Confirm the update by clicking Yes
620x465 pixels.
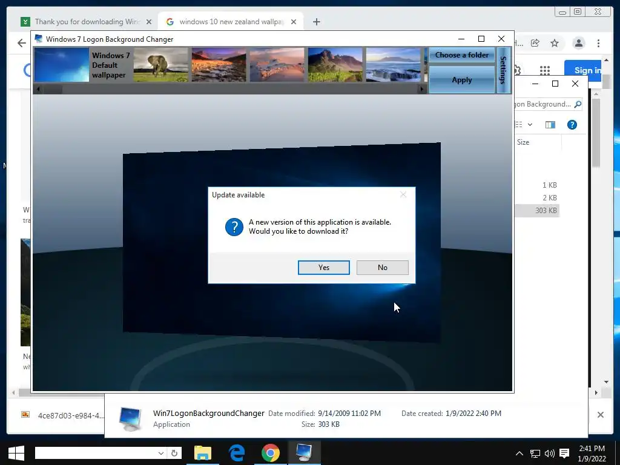[323, 267]
